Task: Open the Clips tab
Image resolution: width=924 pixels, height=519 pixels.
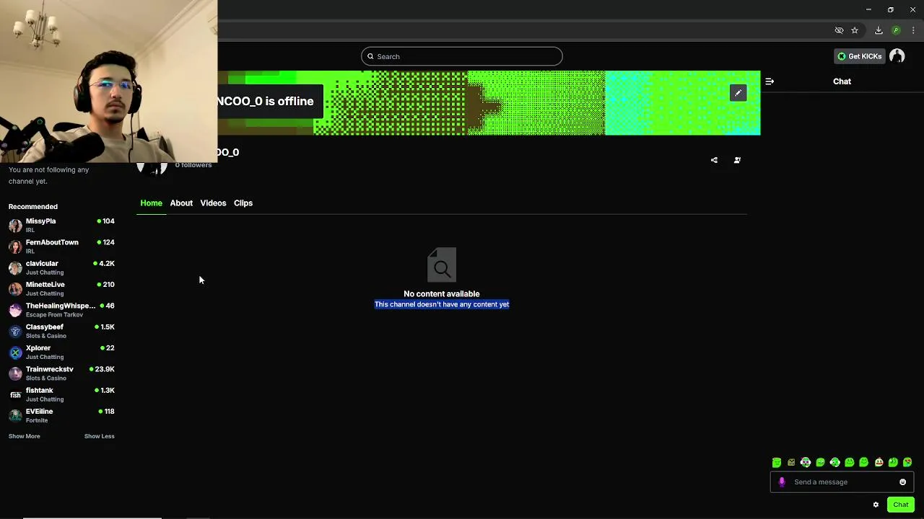Action: (x=243, y=203)
